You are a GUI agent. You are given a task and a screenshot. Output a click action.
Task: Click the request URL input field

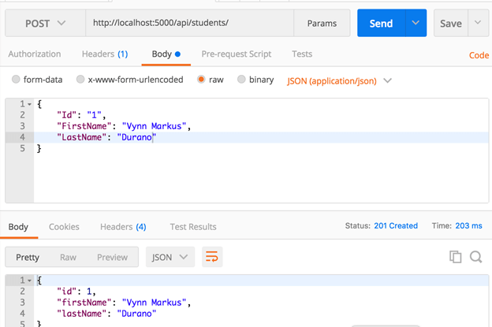pyautogui.click(x=189, y=24)
